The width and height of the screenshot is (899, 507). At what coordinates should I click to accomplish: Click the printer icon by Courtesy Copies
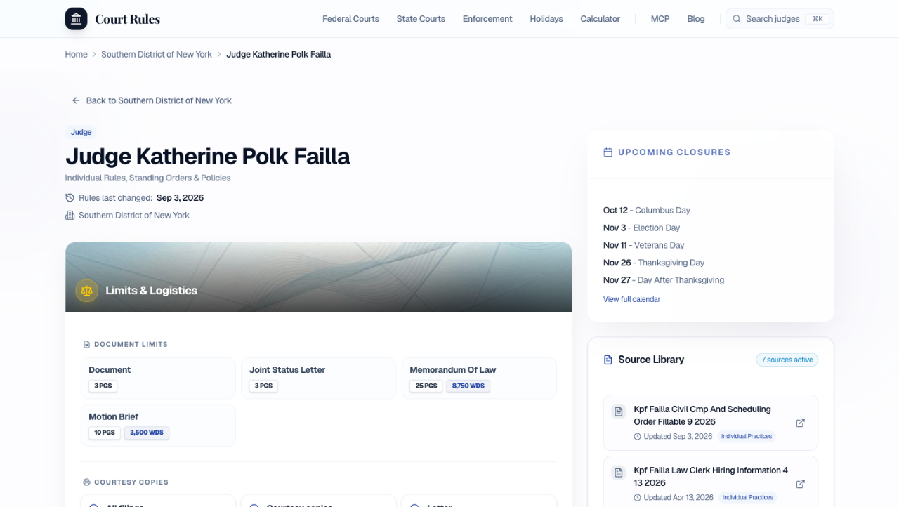tap(87, 482)
